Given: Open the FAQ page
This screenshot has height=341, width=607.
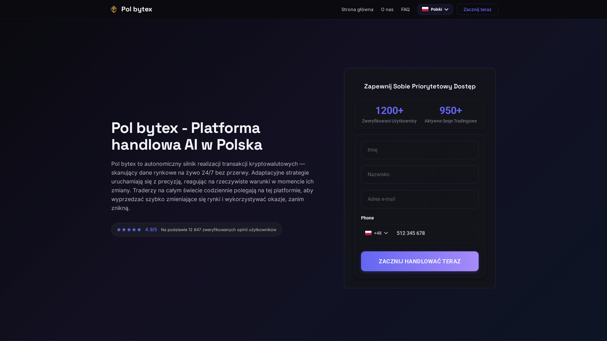Looking at the screenshot, I should [405, 9].
